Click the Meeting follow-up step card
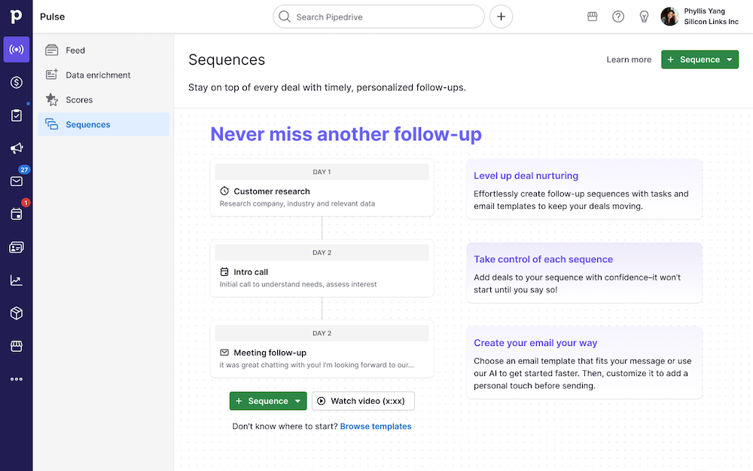The width and height of the screenshot is (753, 471). click(x=322, y=349)
